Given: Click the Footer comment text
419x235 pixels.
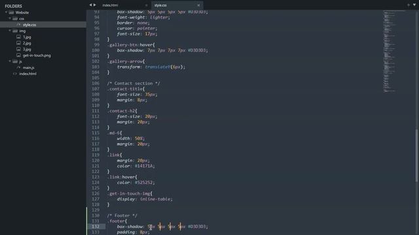Looking at the screenshot, I should click(122, 215).
